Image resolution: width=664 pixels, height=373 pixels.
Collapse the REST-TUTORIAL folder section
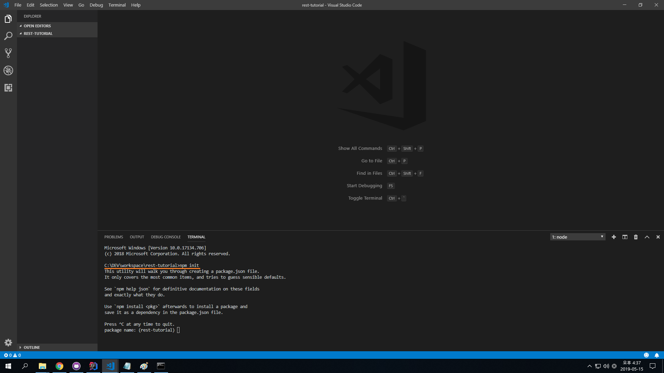click(x=57, y=34)
